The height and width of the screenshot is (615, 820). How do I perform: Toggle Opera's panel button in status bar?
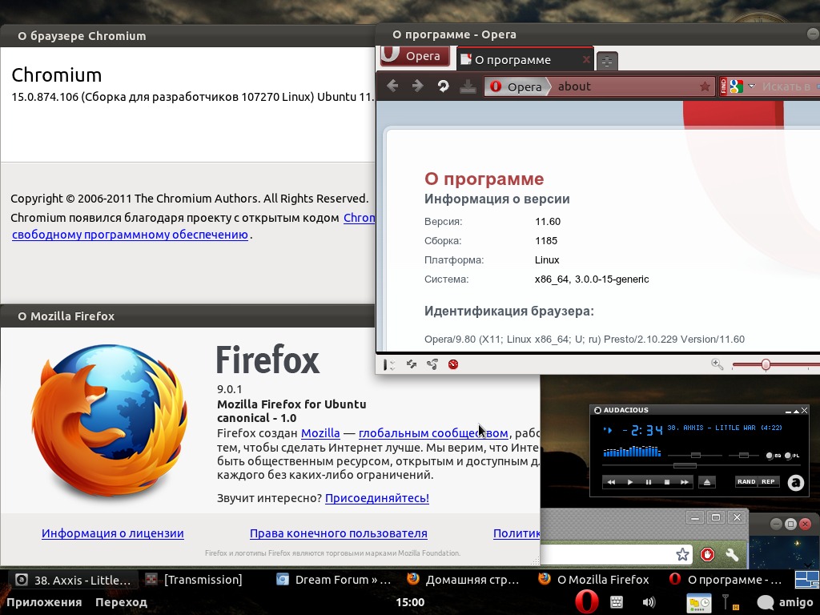389,364
